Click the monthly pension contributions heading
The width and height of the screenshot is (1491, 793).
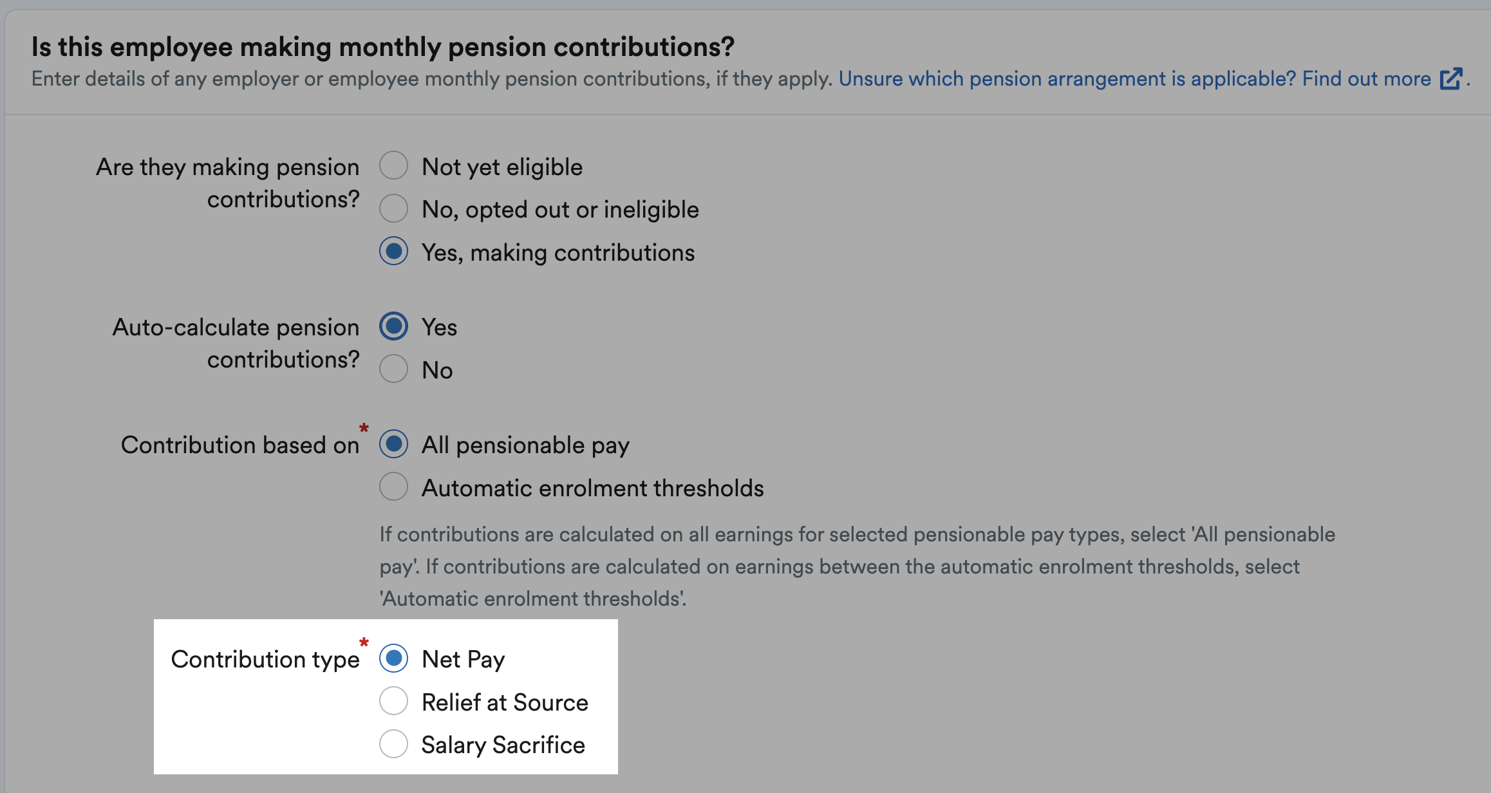[x=384, y=46]
